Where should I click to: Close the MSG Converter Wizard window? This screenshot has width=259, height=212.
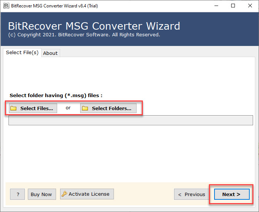tap(250, 6)
